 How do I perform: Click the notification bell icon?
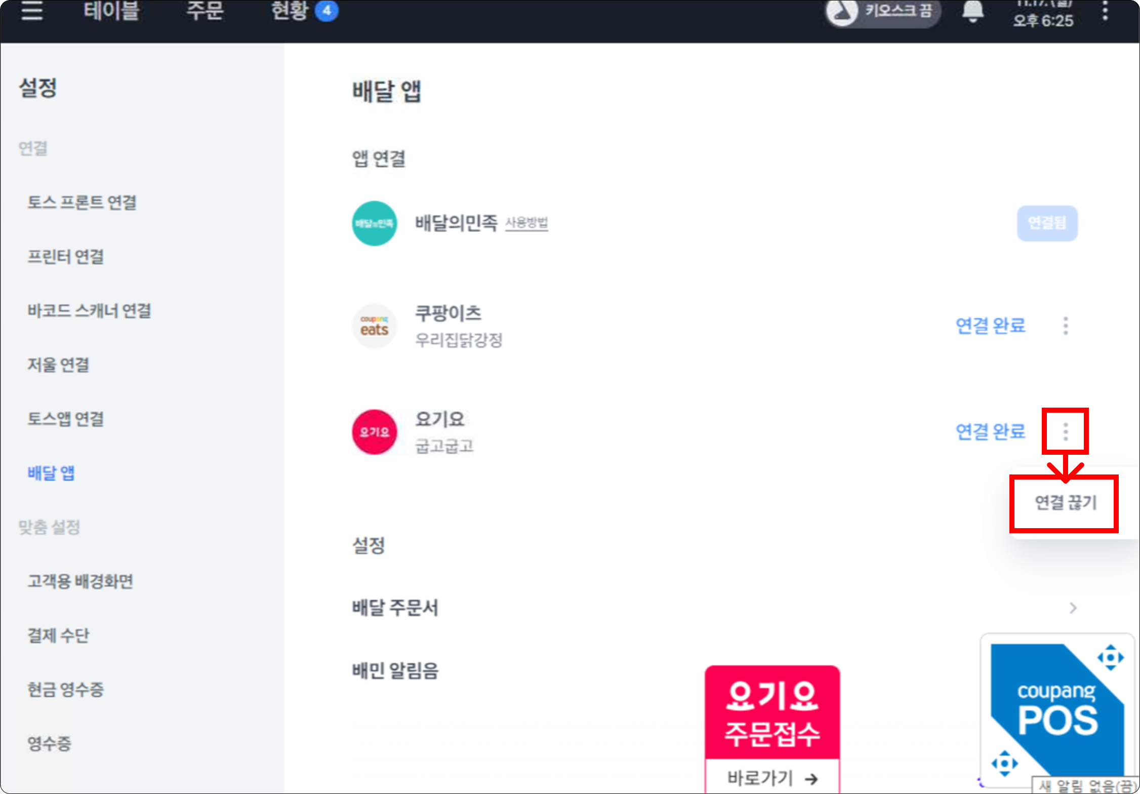972,11
